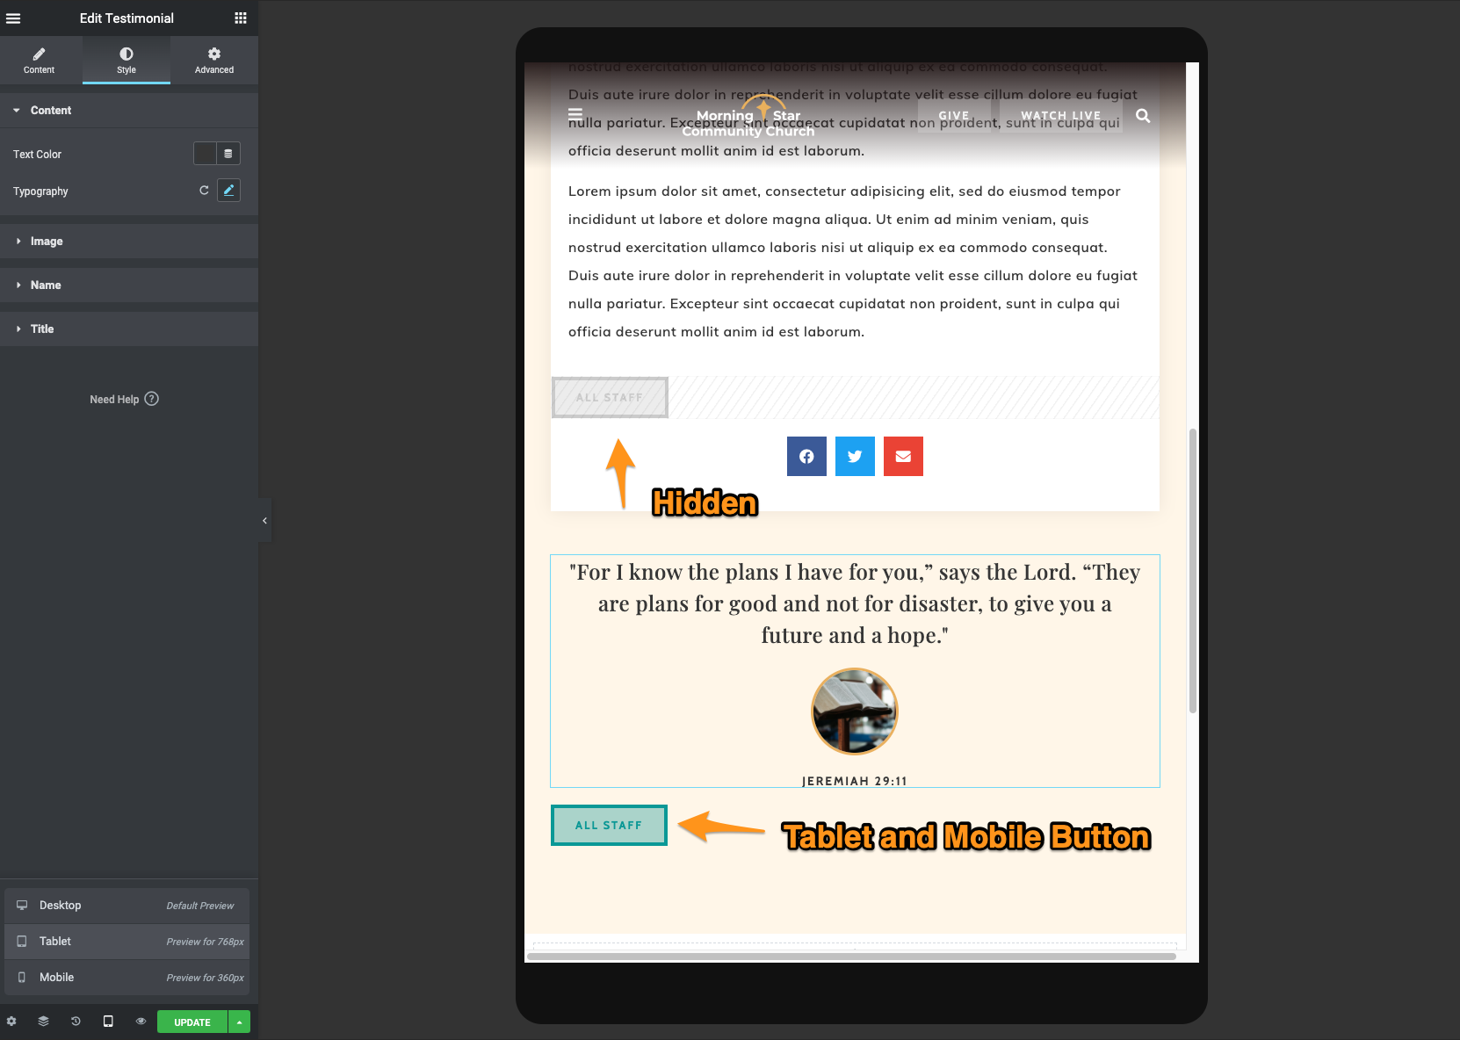
Task: Switch to the Style tab
Action: tap(126, 61)
